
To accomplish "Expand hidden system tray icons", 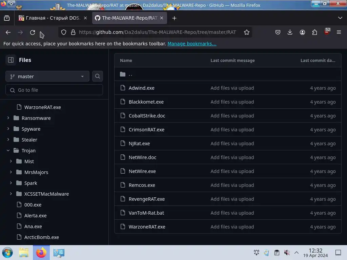I will coord(297,253).
